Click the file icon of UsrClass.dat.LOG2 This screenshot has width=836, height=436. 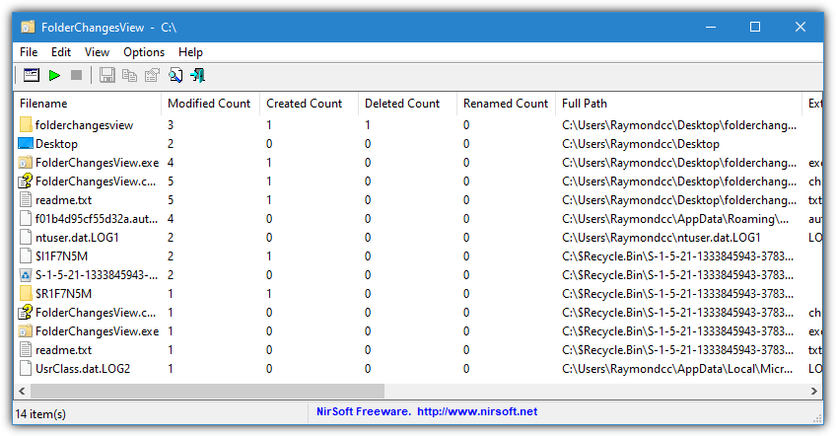click(x=26, y=368)
